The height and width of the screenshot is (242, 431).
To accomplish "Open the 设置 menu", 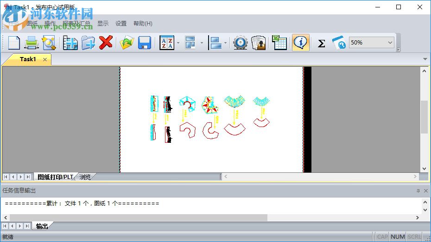I will tap(121, 24).
